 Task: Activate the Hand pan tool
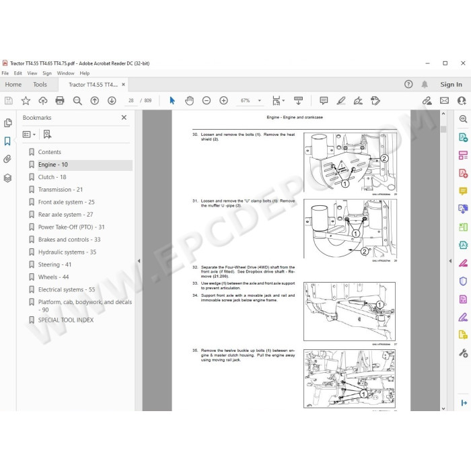189,101
